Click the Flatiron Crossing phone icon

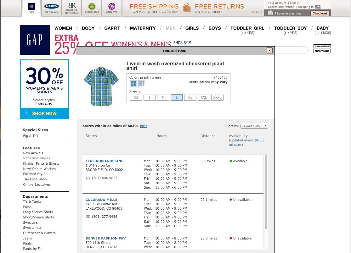point(88,178)
